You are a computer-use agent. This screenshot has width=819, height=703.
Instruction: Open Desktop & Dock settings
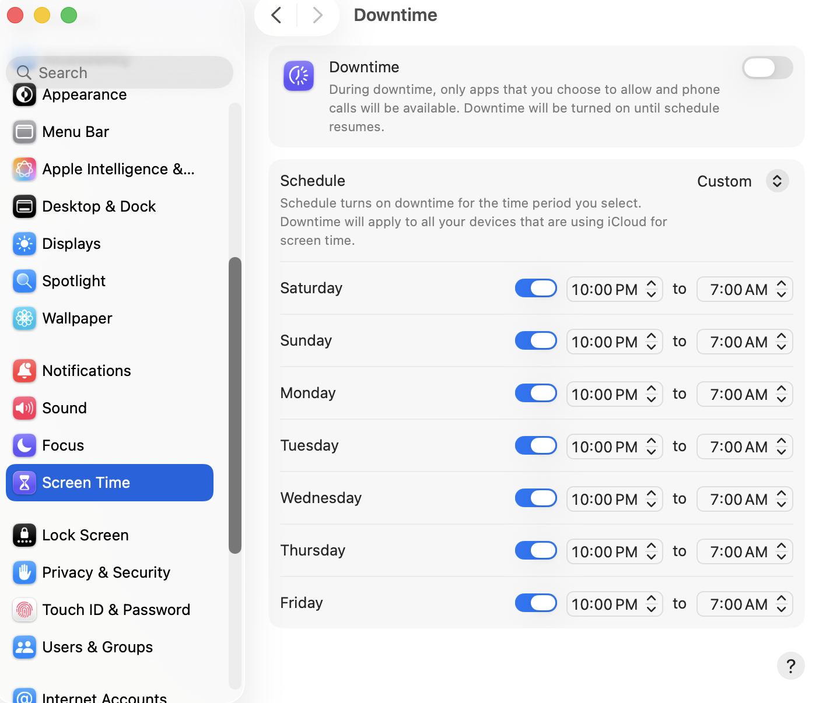tap(99, 206)
